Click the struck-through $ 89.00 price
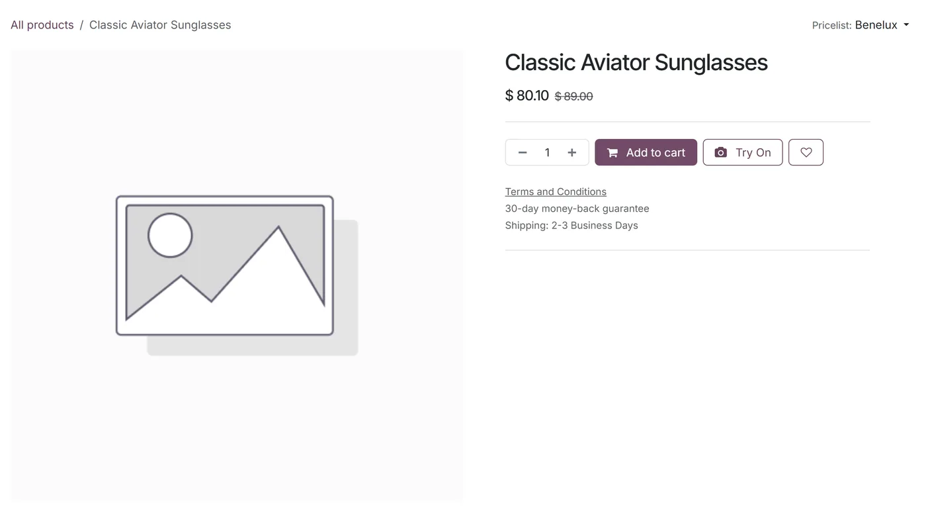926x513 pixels. pyautogui.click(x=573, y=97)
